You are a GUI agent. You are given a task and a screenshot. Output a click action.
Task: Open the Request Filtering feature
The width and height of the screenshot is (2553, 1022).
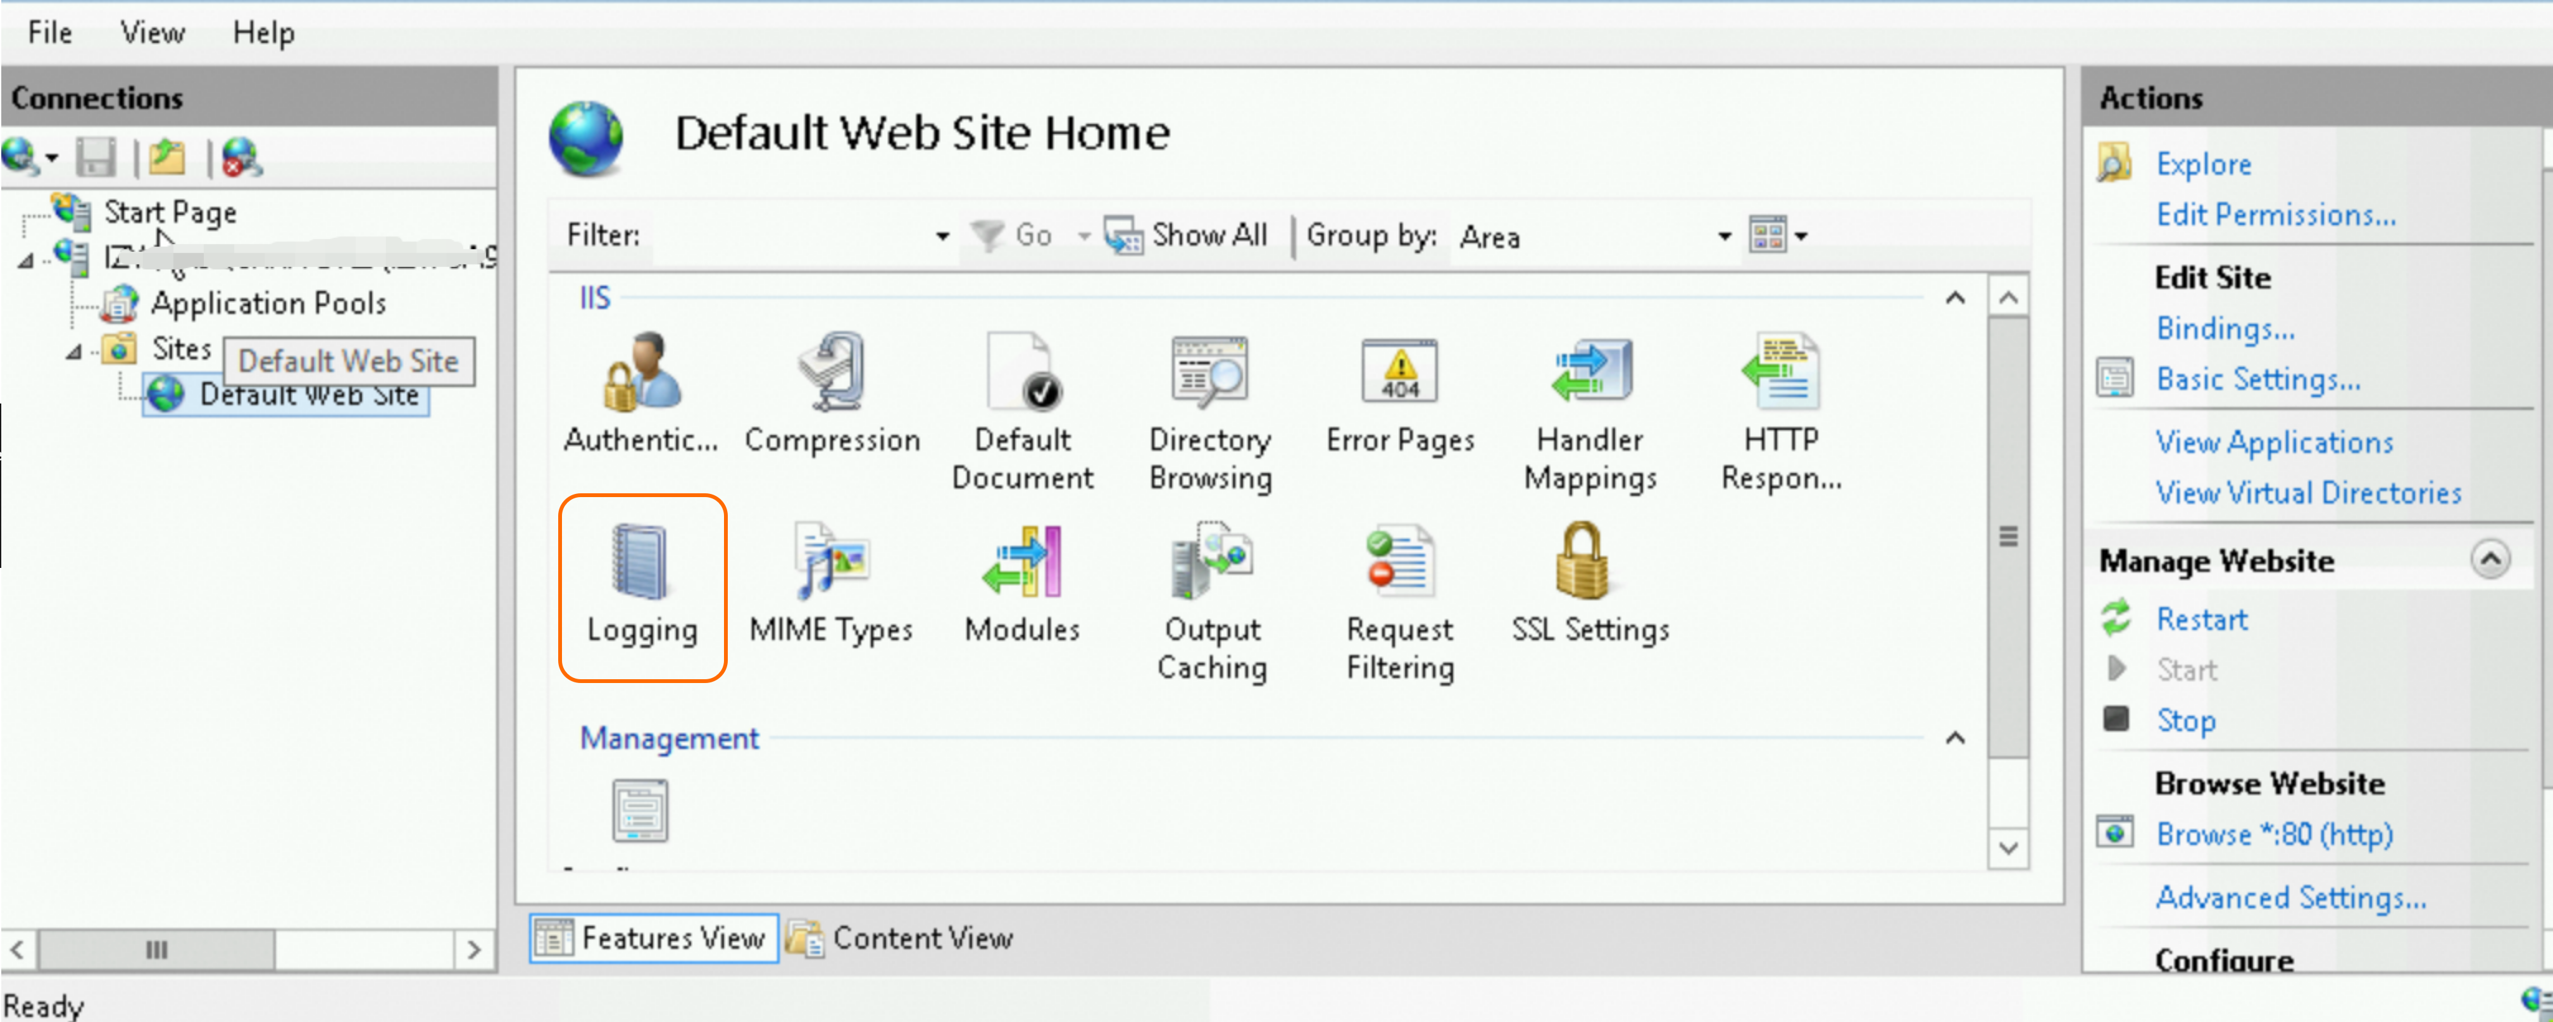click(x=1401, y=602)
